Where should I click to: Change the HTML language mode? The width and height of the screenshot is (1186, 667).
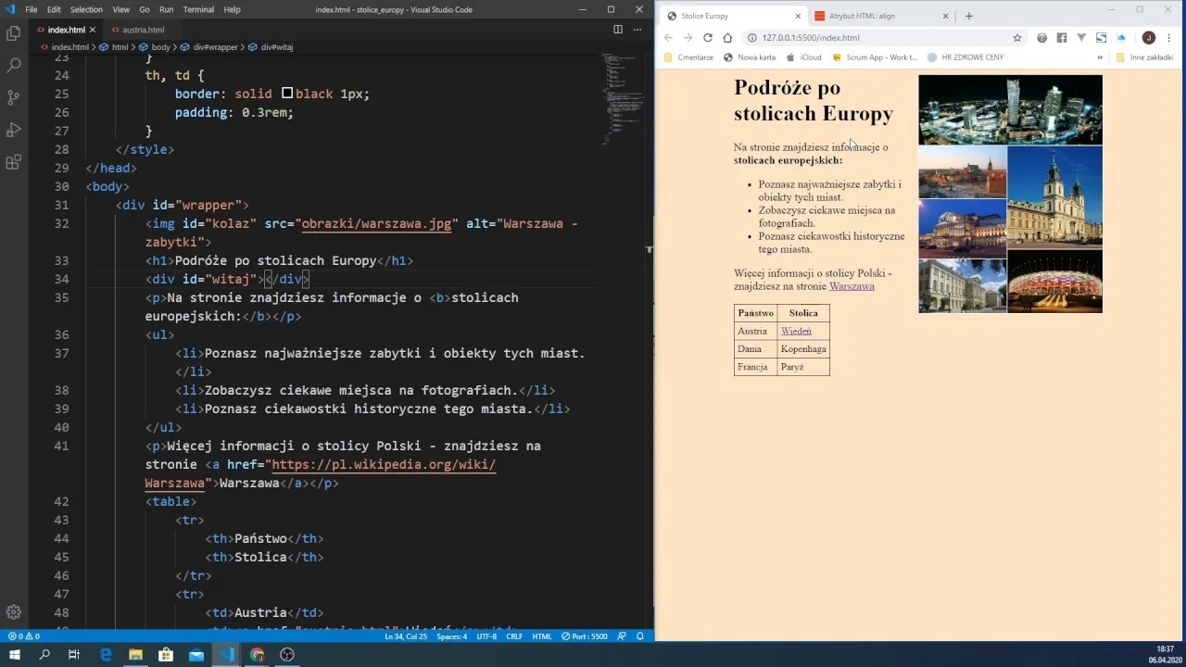pos(542,636)
